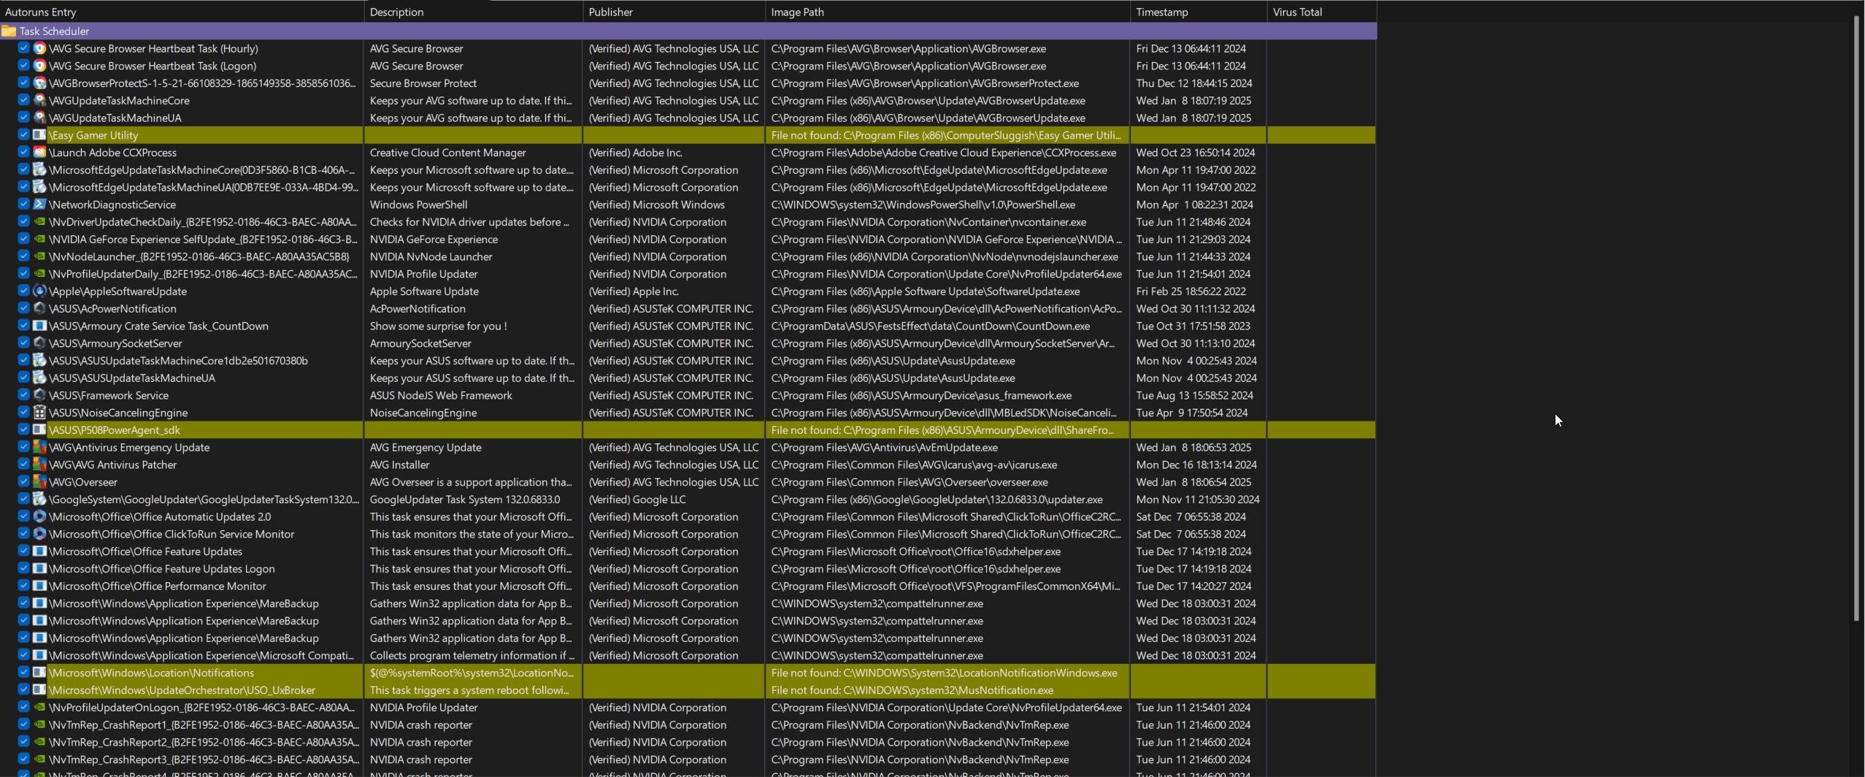Click the Adobe icon for Launch Adobe CCXProcess
This screenshot has width=1865, height=777.
point(40,152)
